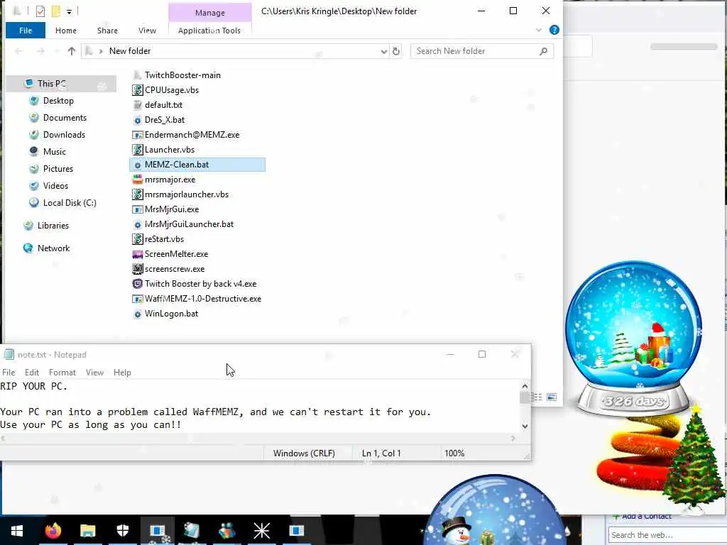The image size is (727, 545).
Task: Open the View ribbon tab in Explorer
Action: tap(147, 31)
